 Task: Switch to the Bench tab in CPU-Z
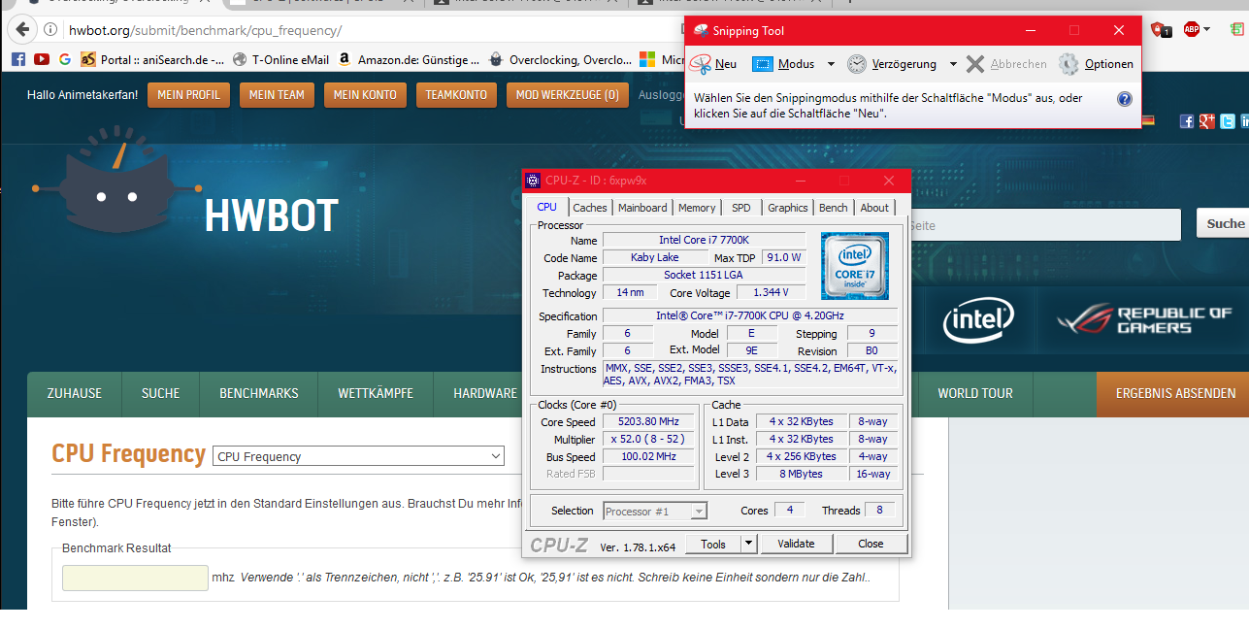click(834, 208)
